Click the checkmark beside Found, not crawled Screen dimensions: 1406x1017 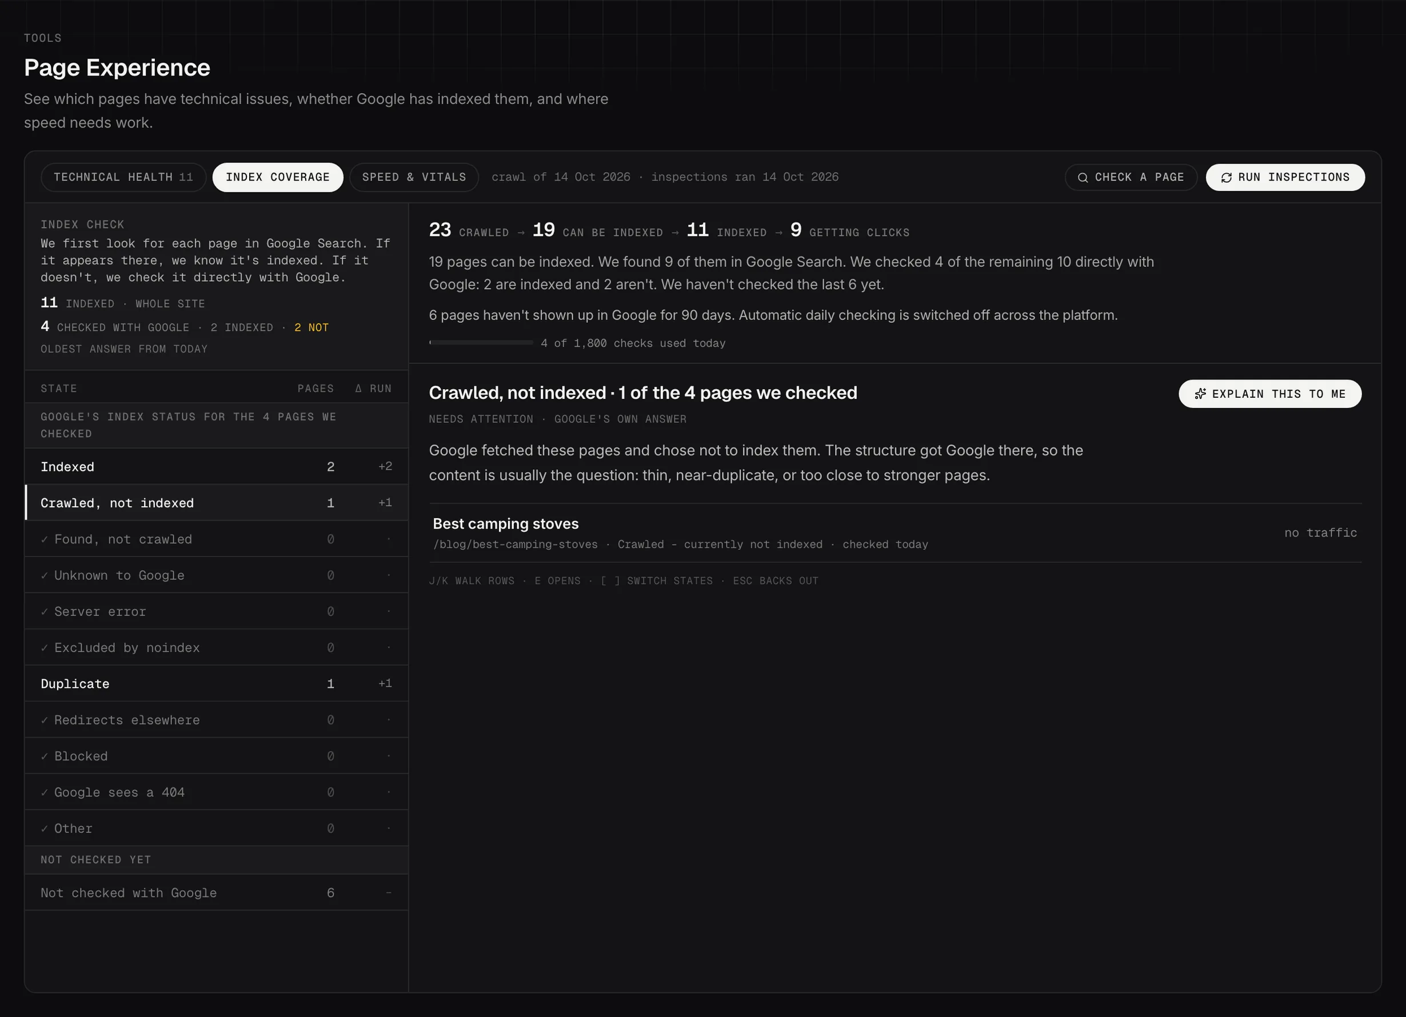[45, 540]
